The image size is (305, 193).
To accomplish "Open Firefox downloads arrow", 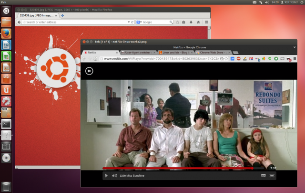I will tap(191, 22).
